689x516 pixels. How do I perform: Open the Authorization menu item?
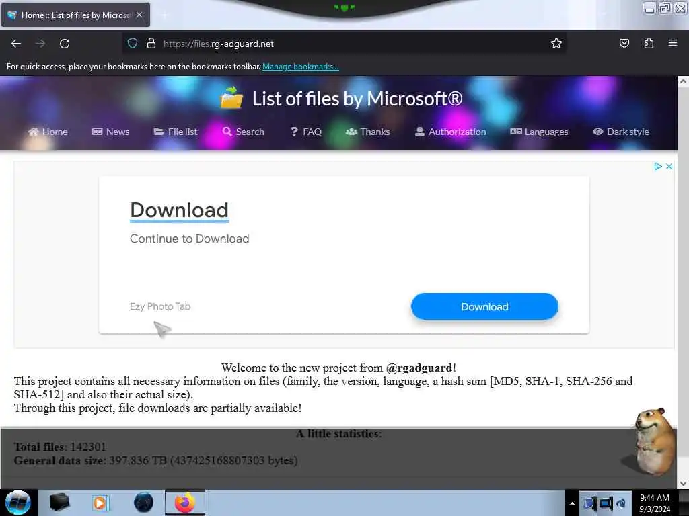pos(451,132)
